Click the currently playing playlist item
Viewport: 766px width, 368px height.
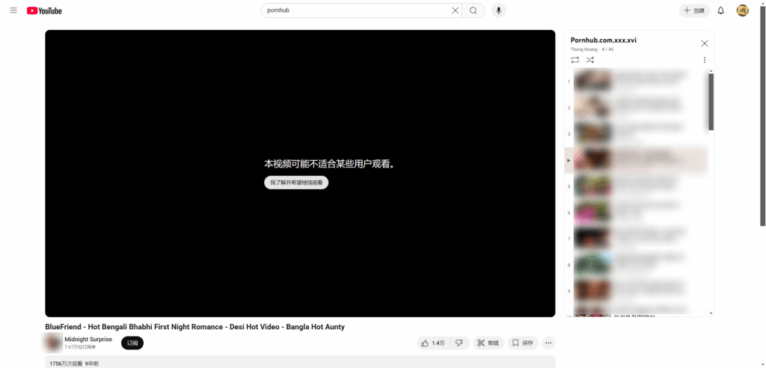(x=636, y=160)
